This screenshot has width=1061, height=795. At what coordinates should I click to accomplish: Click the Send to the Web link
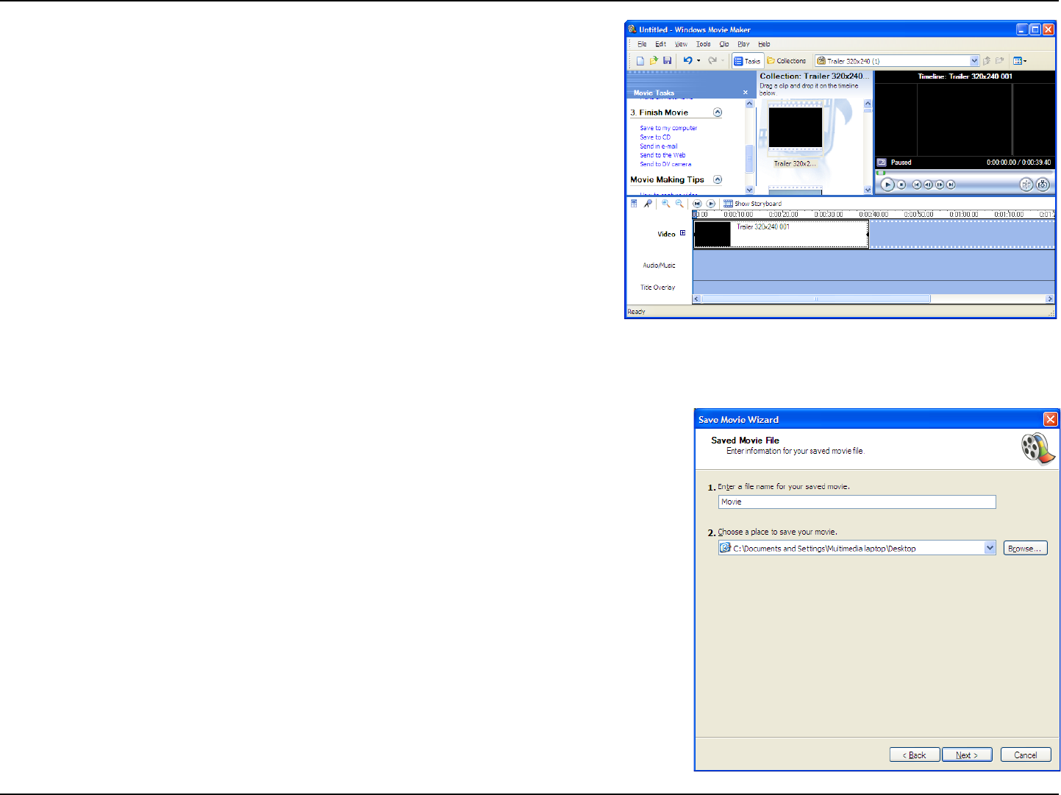point(662,155)
